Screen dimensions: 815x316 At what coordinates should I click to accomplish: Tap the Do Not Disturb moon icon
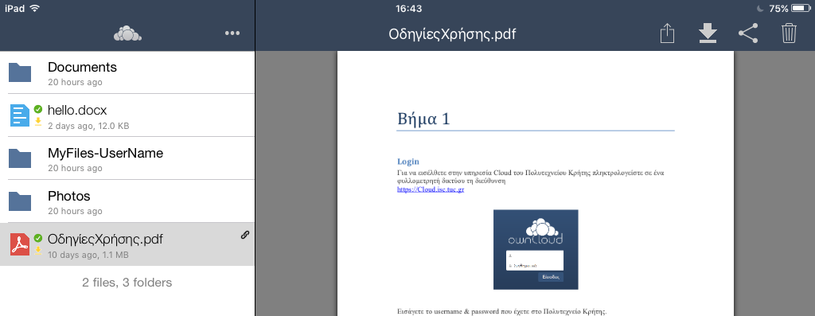760,8
